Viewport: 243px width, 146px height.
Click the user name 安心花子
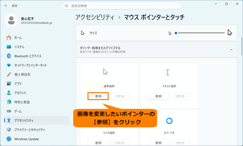tap(27, 19)
